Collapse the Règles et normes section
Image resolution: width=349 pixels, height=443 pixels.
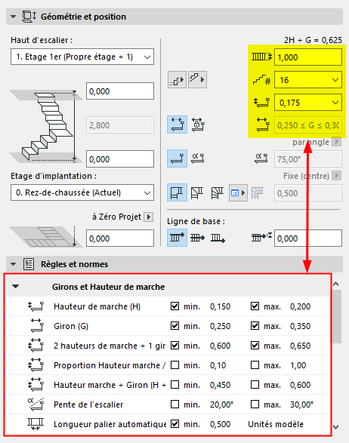pyautogui.click(x=14, y=264)
